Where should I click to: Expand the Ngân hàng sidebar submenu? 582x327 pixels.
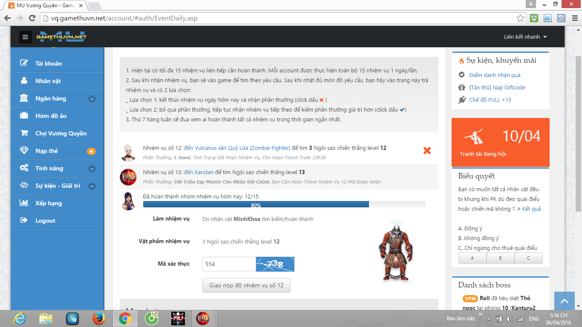[x=92, y=99]
